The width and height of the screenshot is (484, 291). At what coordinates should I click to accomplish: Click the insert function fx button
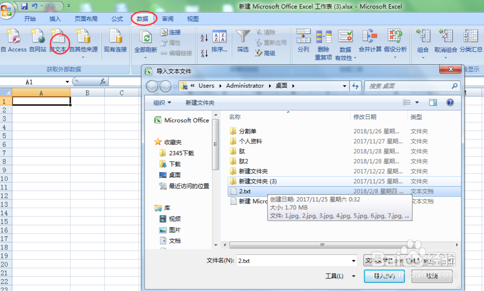coord(103,81)
